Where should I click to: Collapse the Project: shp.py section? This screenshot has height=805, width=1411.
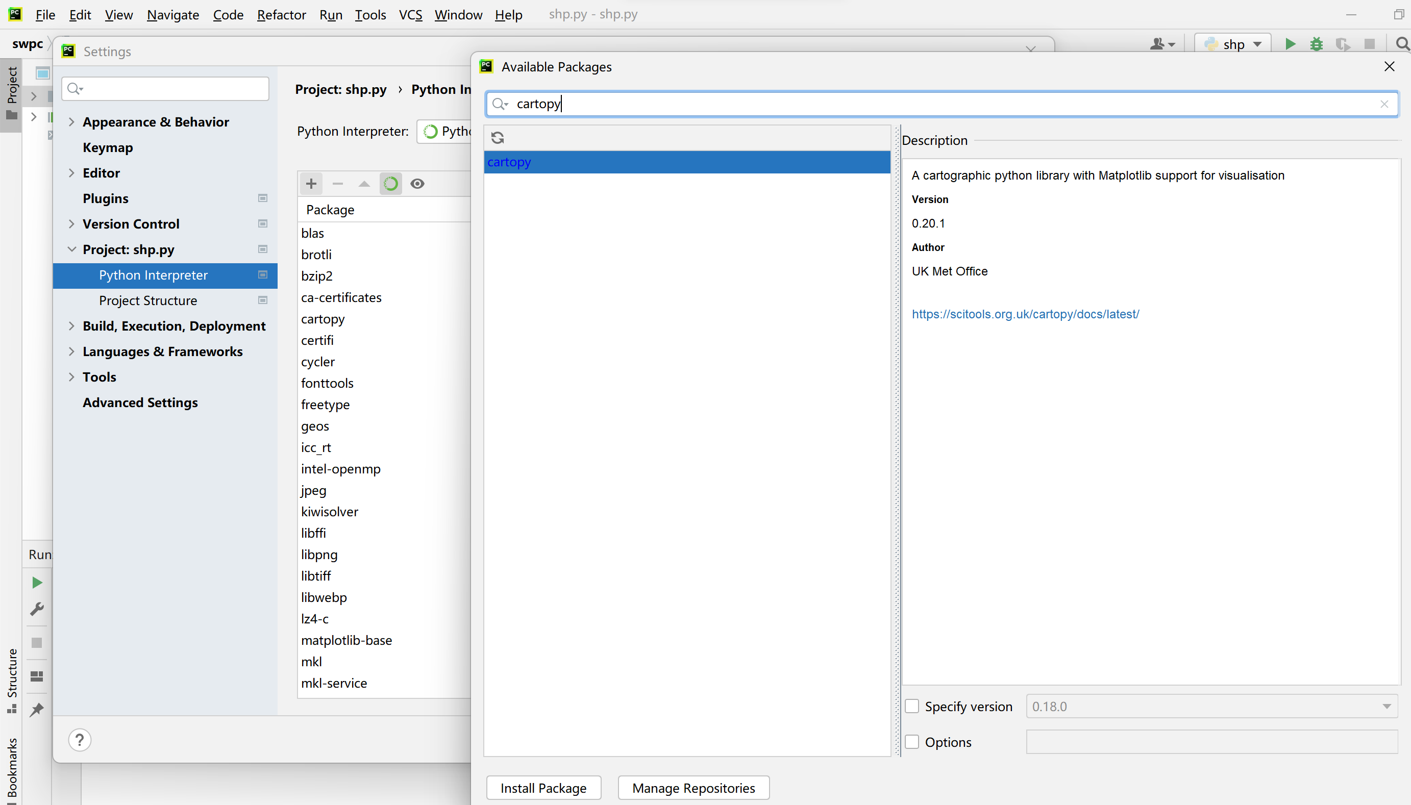pyautogui.click(x=71, y=249)
